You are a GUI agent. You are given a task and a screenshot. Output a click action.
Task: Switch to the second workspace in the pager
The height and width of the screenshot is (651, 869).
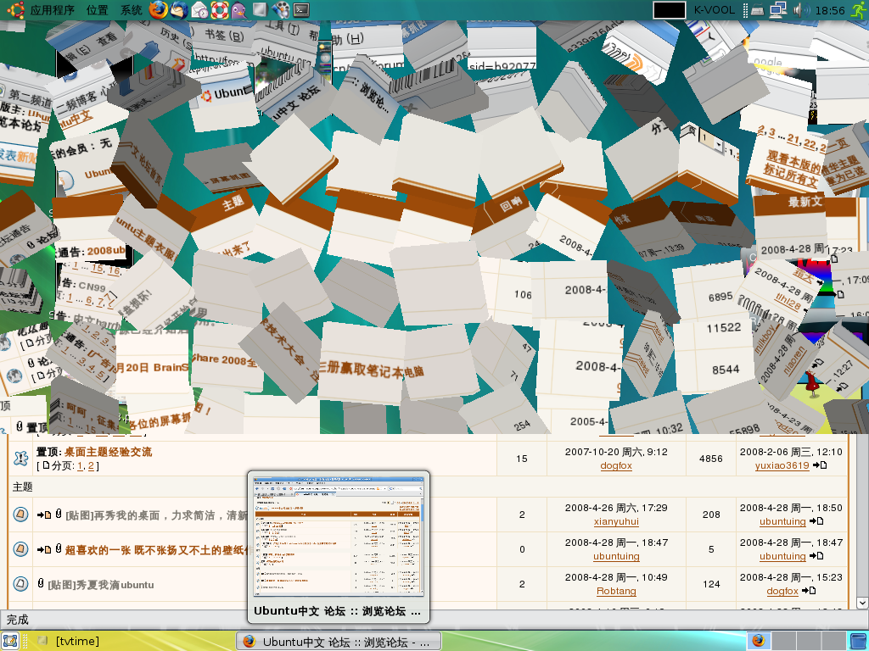(783, 641)
